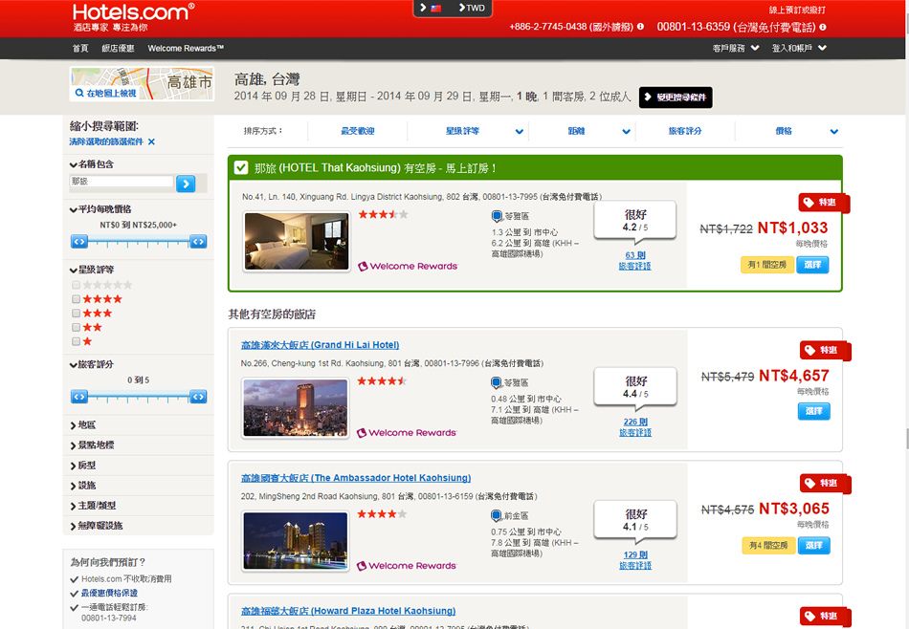The height and width of the screenshot is (629, 909).
Task: Check the five-star rating filter
Action: point(76,285)
